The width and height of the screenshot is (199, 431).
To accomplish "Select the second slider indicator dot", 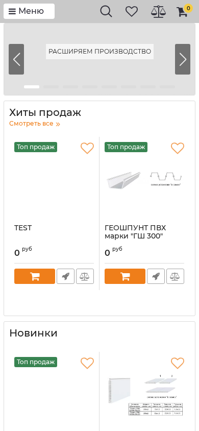I will pyautogui.click(x=51, y=87).
